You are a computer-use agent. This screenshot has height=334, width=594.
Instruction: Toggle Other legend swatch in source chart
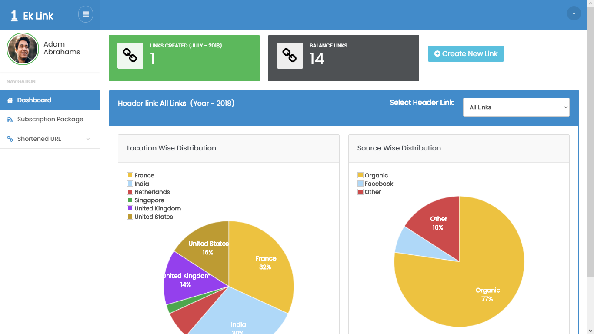[x=360, y=192]
